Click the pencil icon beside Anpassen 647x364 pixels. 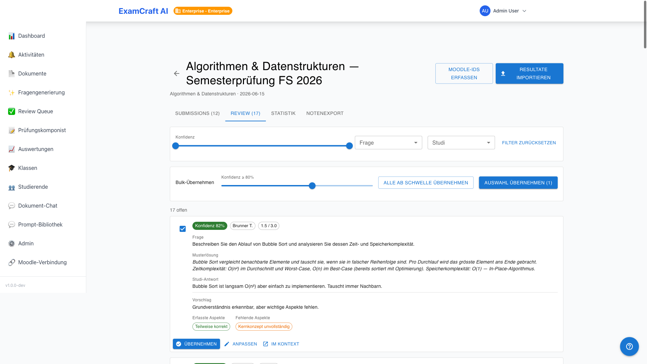227,344
